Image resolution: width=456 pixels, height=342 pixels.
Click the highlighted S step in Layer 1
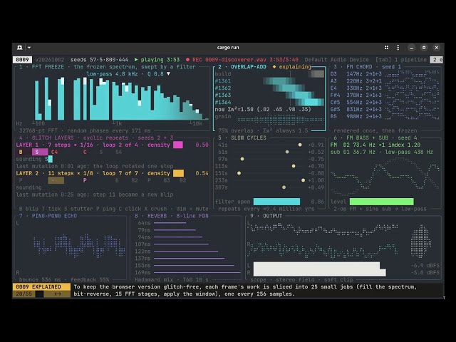point(40,152)
